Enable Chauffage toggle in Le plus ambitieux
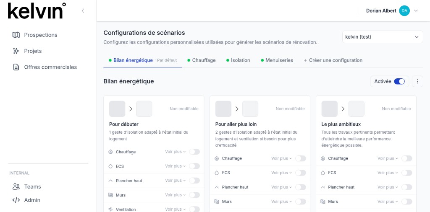 (x=406, y=158)
